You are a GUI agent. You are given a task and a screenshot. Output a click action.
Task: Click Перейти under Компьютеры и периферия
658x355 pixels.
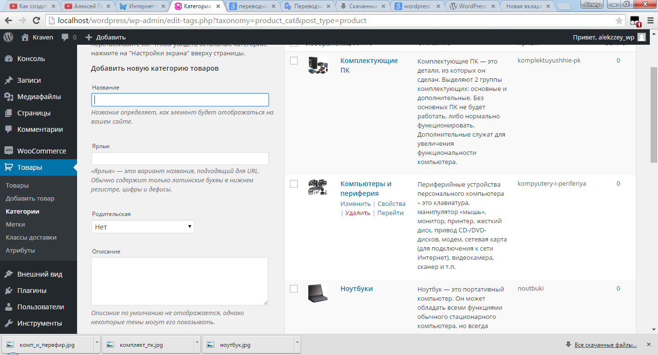[x=391, y=213]
